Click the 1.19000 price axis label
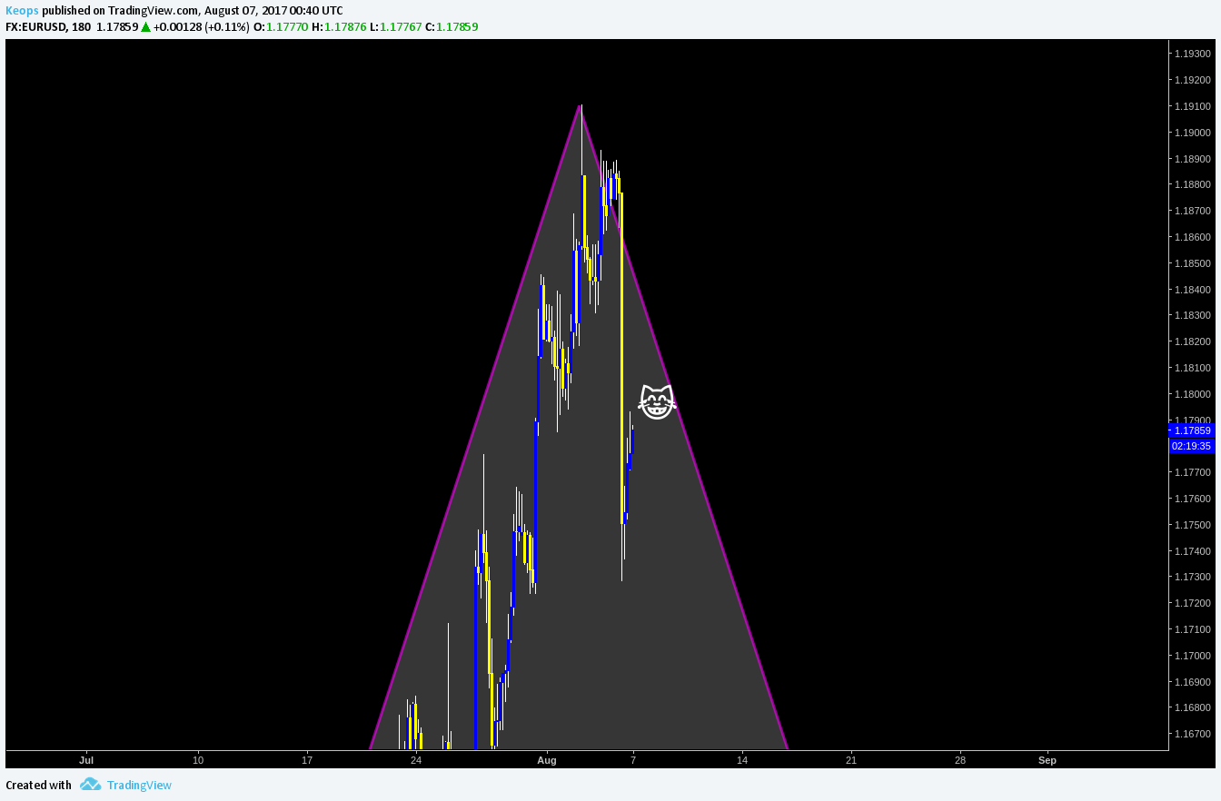The width and height of the screenshot is (1221, 801). (x=1191, y=133)
